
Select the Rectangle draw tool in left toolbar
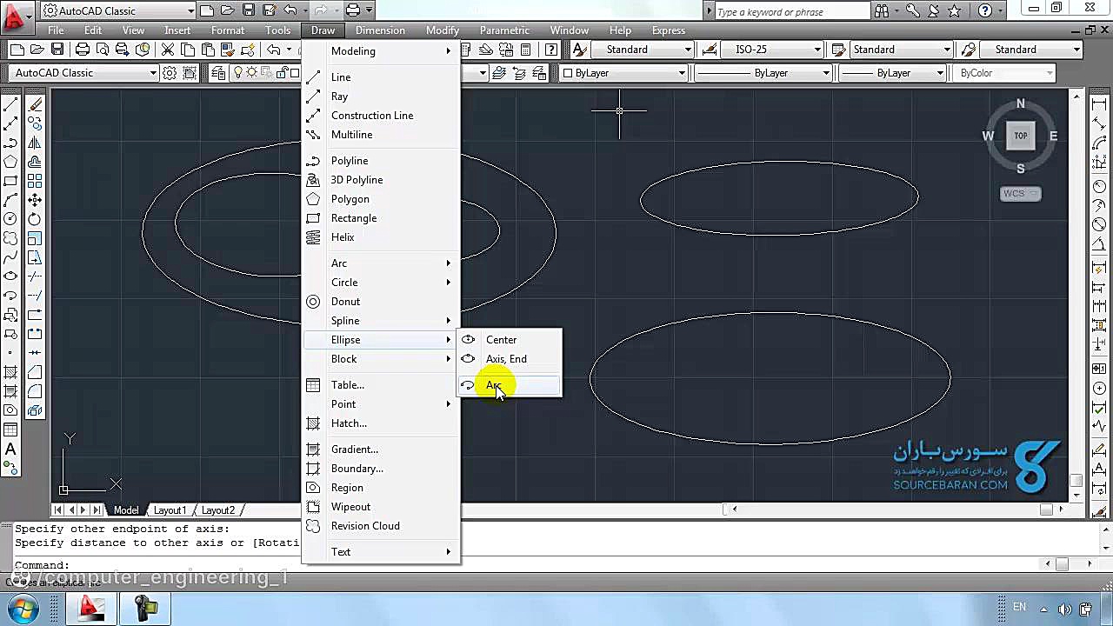pyautogui.click(x=10, y=181)
